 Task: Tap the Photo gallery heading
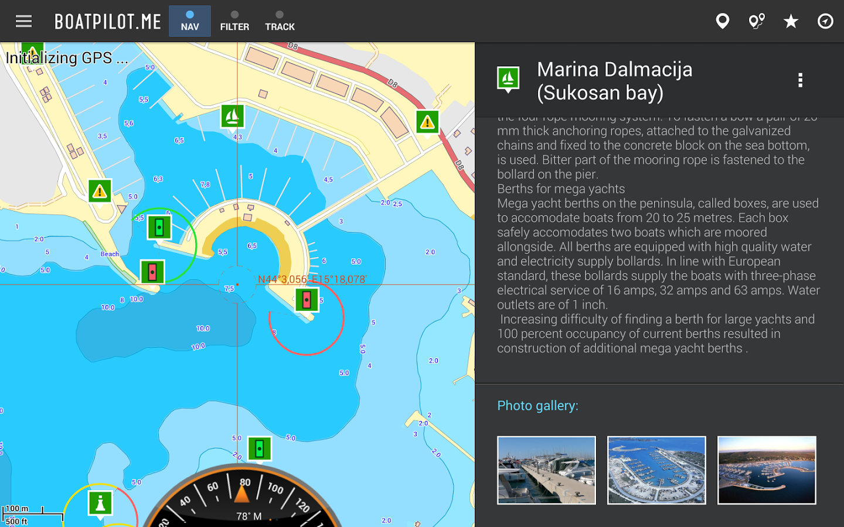(537, 406)
